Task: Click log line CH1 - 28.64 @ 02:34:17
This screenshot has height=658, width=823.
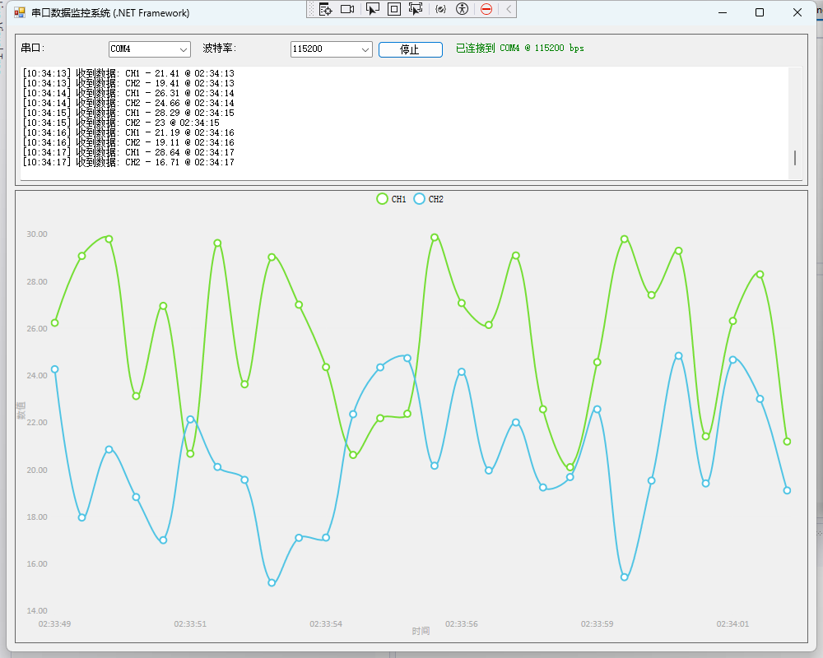Action: [x=128, y=152]
